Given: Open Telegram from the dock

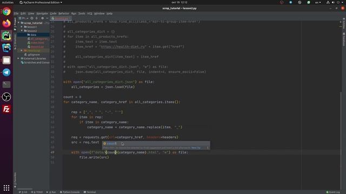Looking at the screenshot, I should point(6,72).
